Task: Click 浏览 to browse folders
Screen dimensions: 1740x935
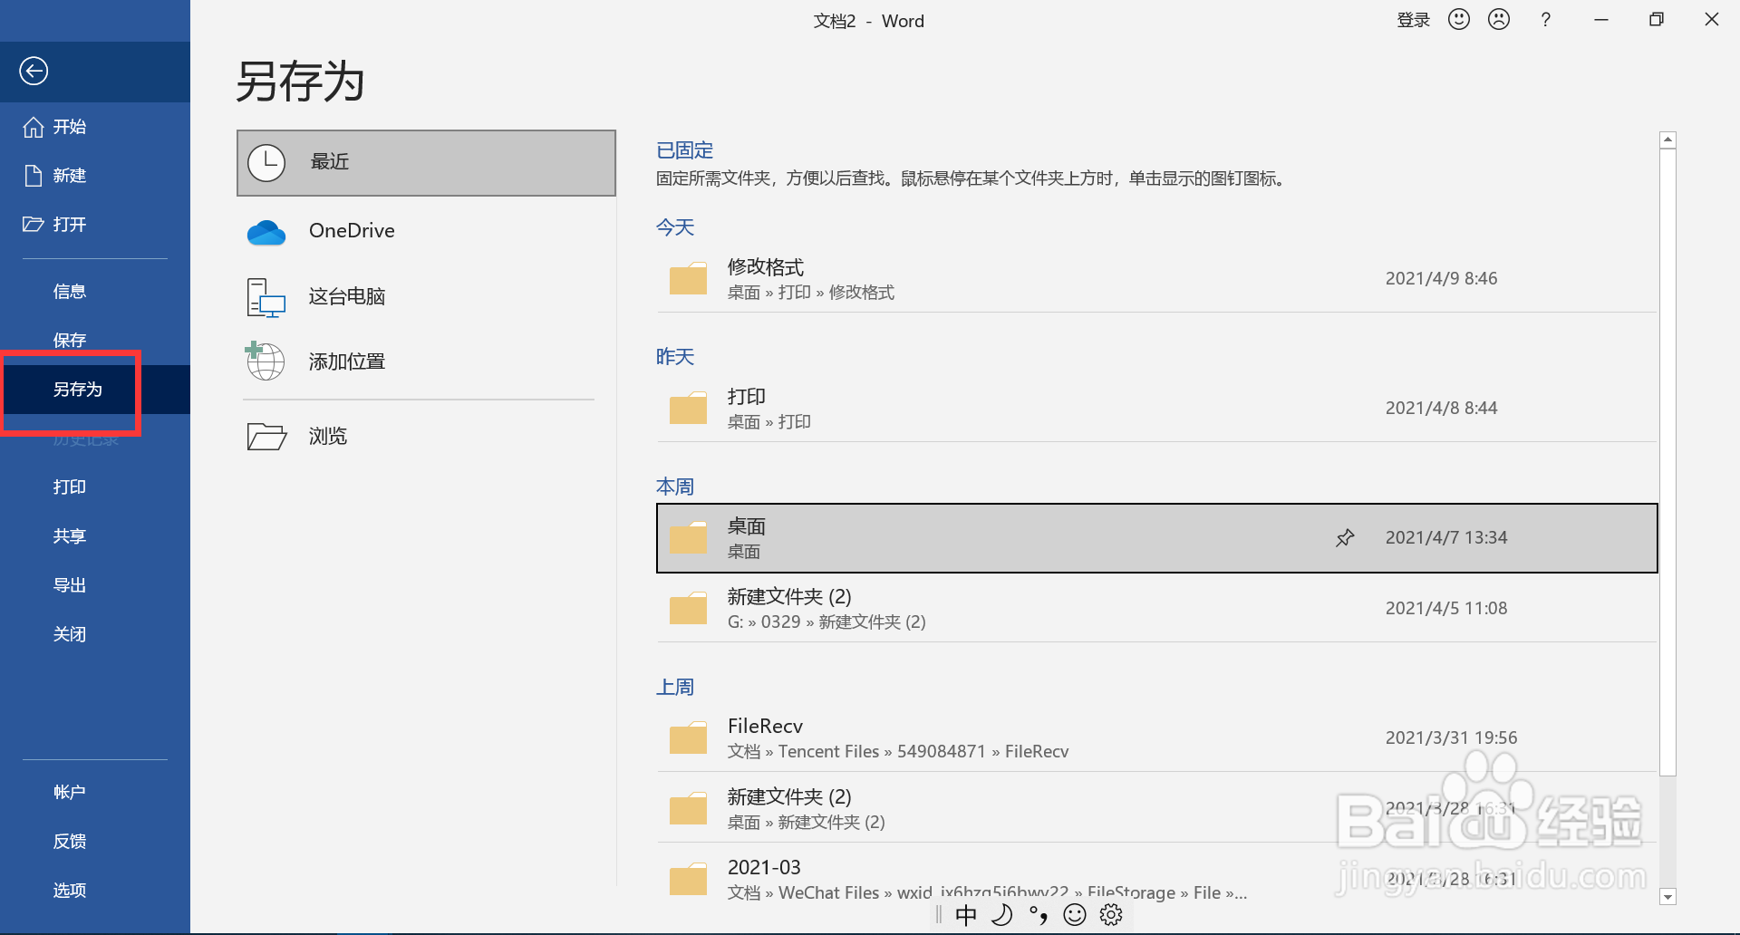Action: 426,437
